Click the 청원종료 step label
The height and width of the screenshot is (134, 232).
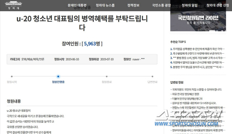pos(107,82)
